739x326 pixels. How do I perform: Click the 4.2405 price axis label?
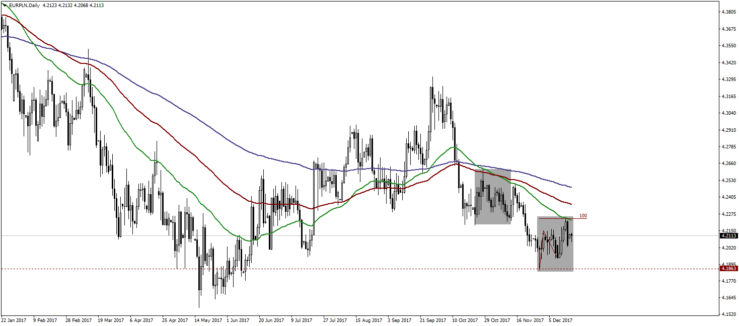point(728,197)
